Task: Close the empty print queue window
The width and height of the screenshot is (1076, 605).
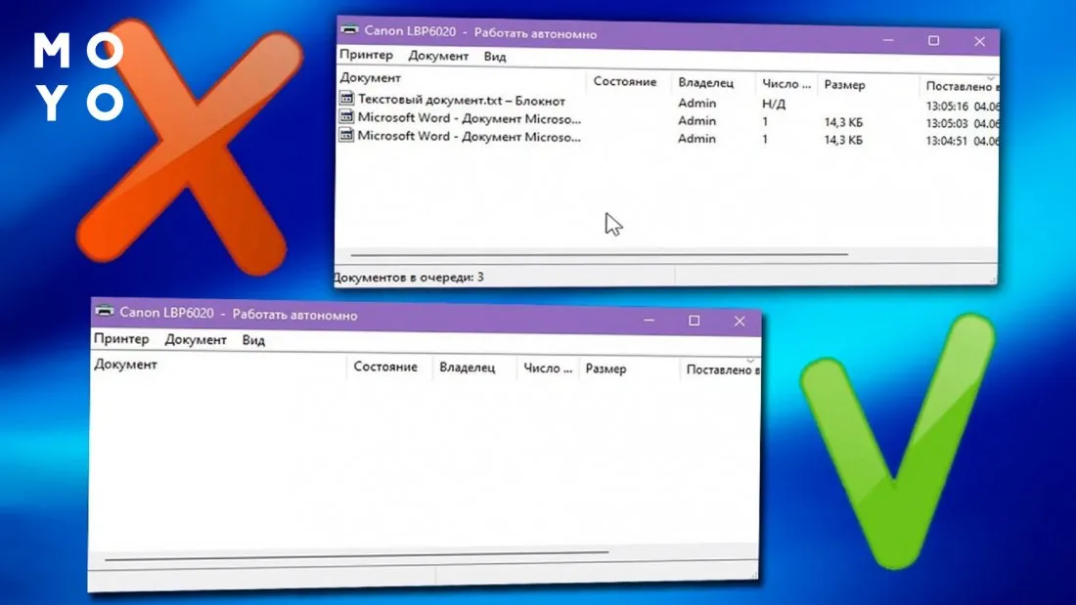Action: pos(740,321)
